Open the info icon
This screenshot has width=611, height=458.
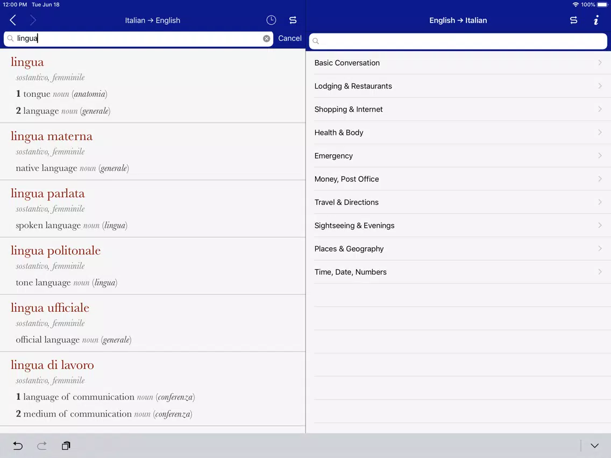pos(596,20)
